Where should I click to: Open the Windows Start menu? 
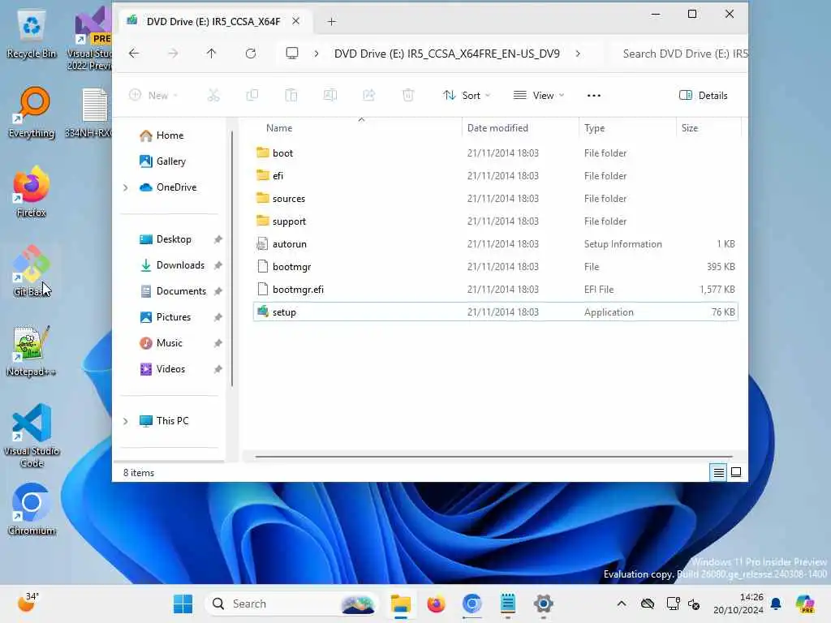183,604
